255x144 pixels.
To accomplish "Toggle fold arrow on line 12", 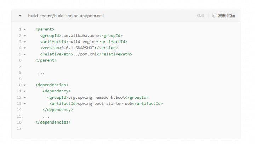I will click(25, 97).
